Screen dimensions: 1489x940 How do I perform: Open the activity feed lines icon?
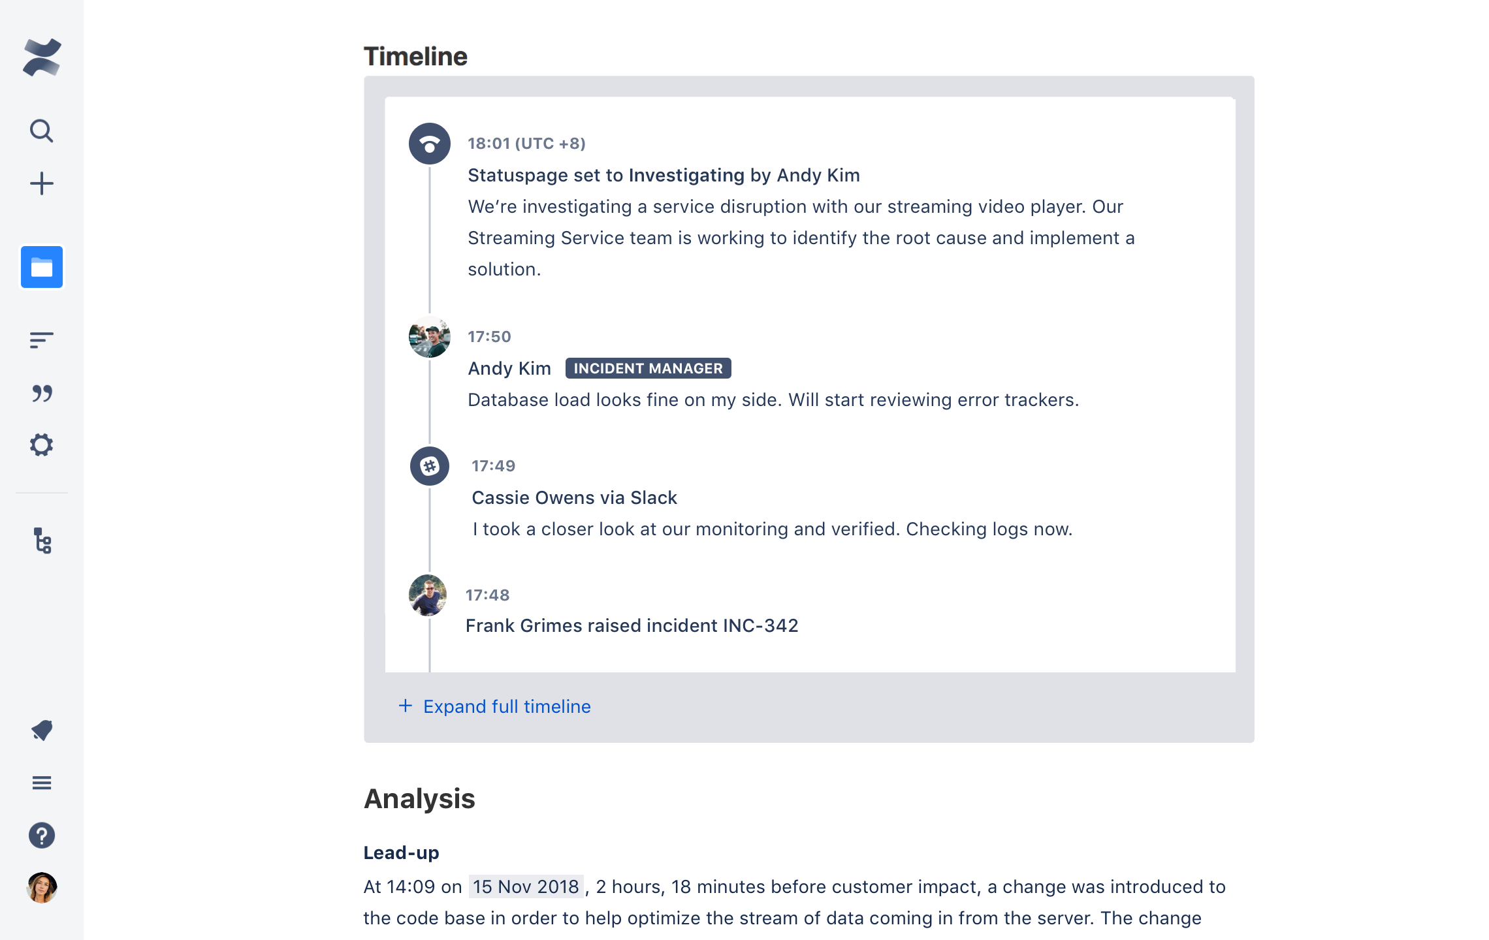point(42,339)
